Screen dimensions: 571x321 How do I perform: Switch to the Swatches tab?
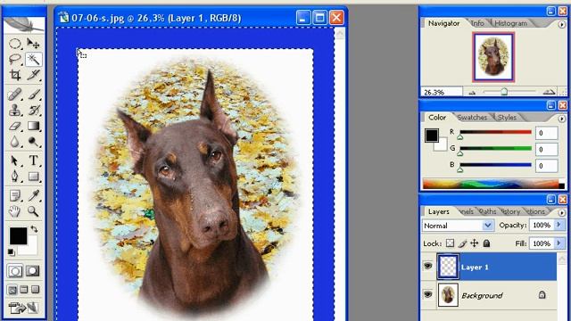pos(472,117)
